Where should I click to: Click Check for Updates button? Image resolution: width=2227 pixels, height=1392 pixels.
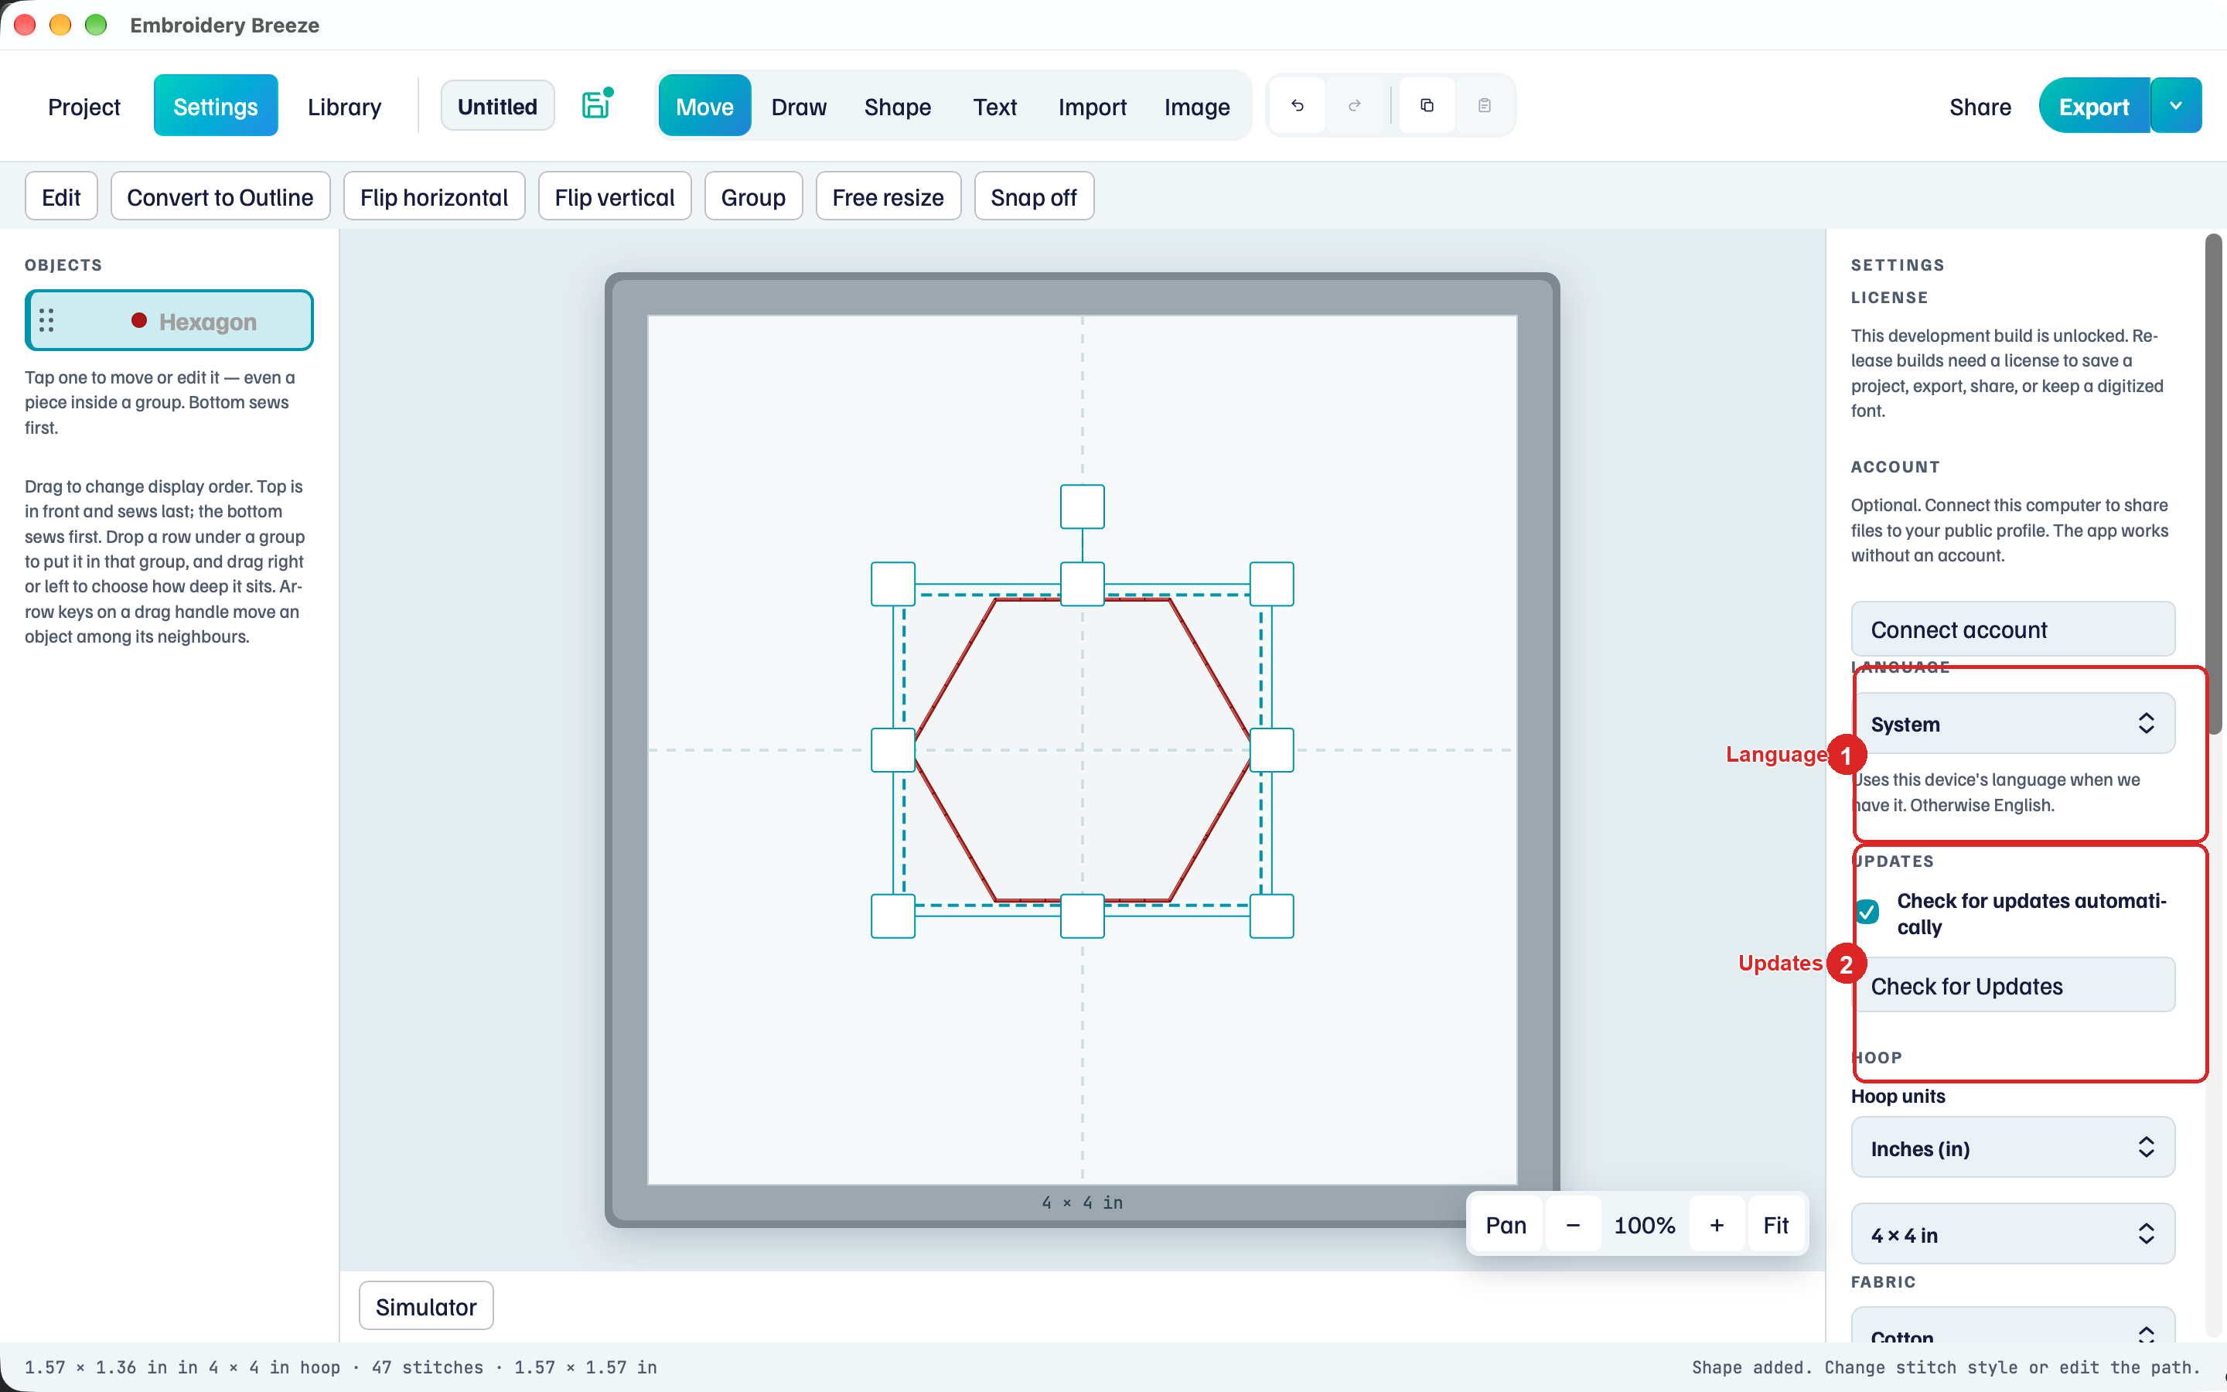[2013, 986]
